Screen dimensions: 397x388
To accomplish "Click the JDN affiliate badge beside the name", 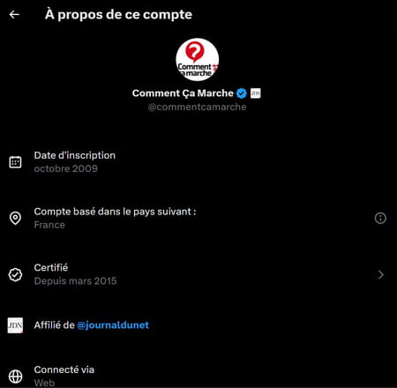I will (255, 93).
